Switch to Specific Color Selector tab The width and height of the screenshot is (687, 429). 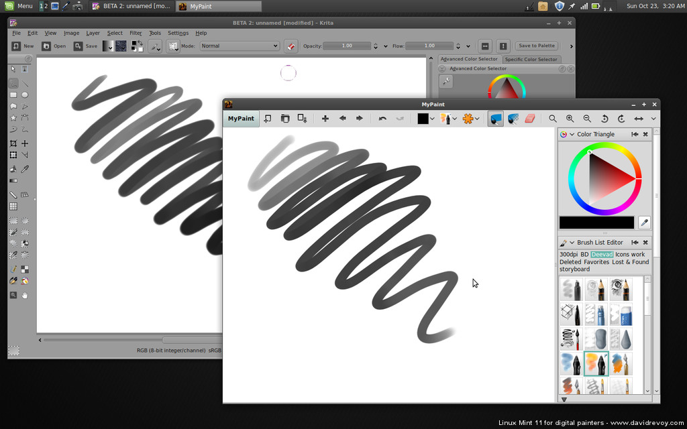pos(531,59)
